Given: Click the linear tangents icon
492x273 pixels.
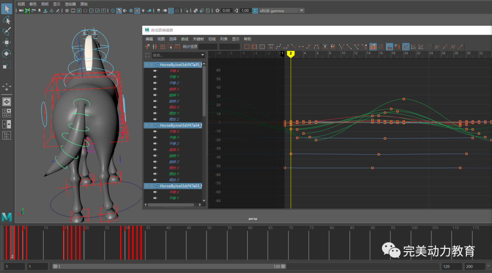Looking at the screenshot, I should pos(294,46).
